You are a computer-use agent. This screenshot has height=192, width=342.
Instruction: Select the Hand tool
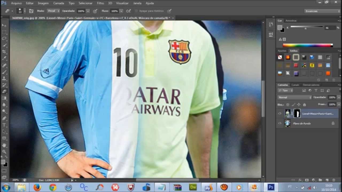[x=4, y=145]
